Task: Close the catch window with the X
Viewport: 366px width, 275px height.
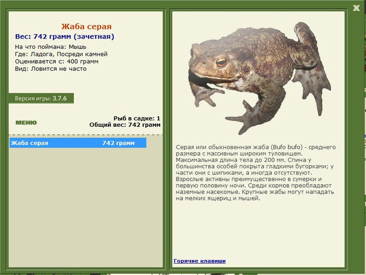Action: tap(356, 8)
